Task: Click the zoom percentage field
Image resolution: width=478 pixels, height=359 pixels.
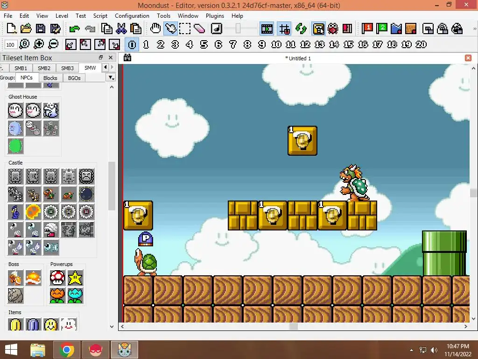Action: click(x=10, y=44)
